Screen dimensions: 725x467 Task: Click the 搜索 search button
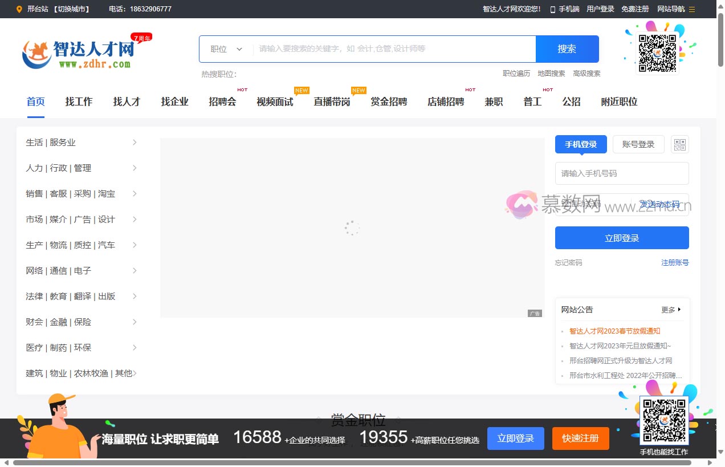(x=567, y=49)
